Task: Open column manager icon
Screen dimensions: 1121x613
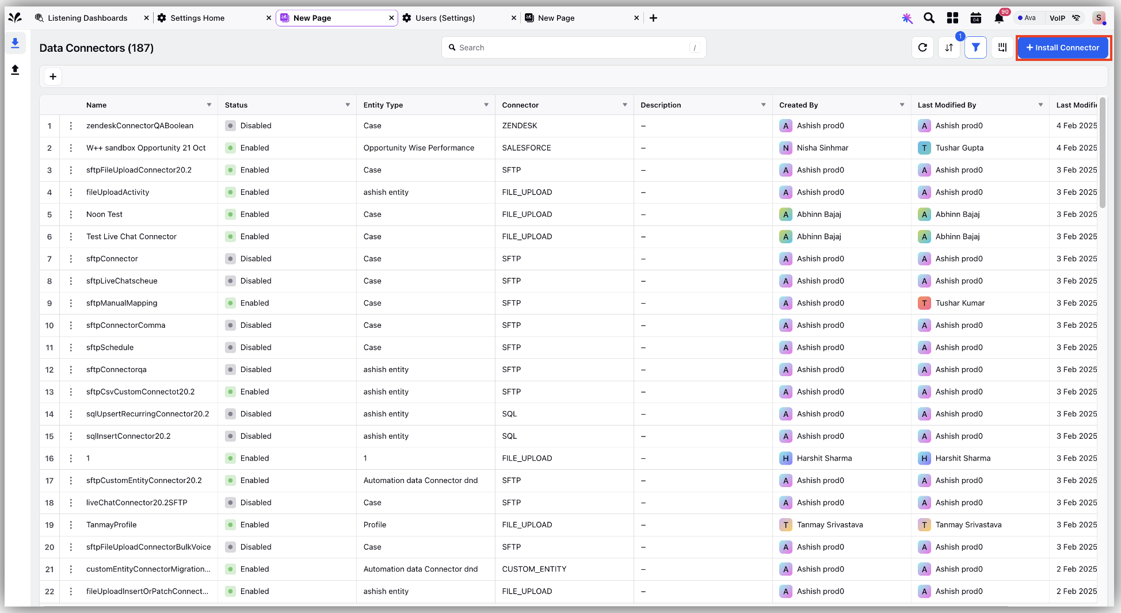Action: pyautogui.click(x=1002, y=48)
